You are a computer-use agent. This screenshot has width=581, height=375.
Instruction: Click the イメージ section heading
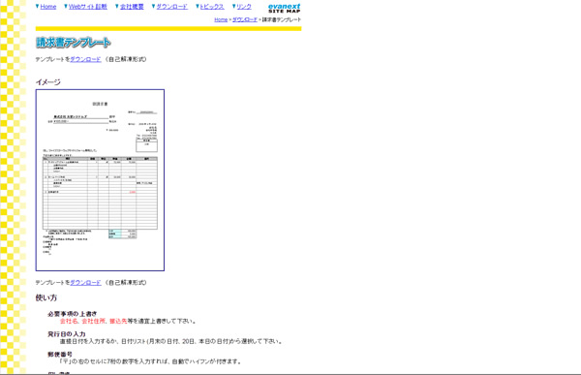47,82
